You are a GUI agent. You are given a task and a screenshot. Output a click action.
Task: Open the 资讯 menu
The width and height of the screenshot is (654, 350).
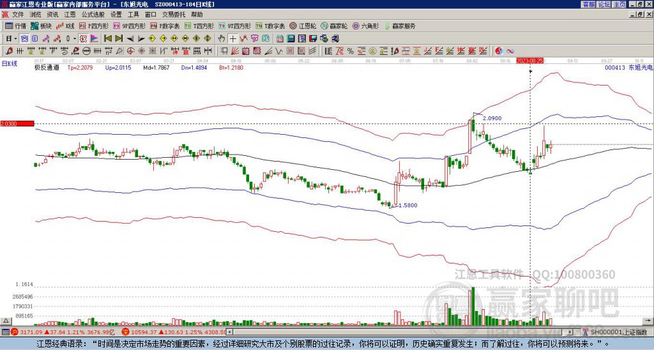(x=52, y=15)
